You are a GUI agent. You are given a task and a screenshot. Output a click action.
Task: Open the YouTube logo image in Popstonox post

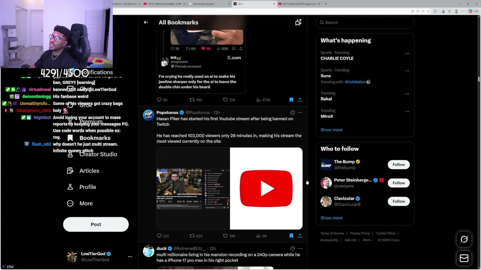coord(266,188)
